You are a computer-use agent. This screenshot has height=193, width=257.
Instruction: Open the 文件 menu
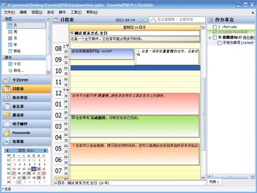tap(9, 12)
